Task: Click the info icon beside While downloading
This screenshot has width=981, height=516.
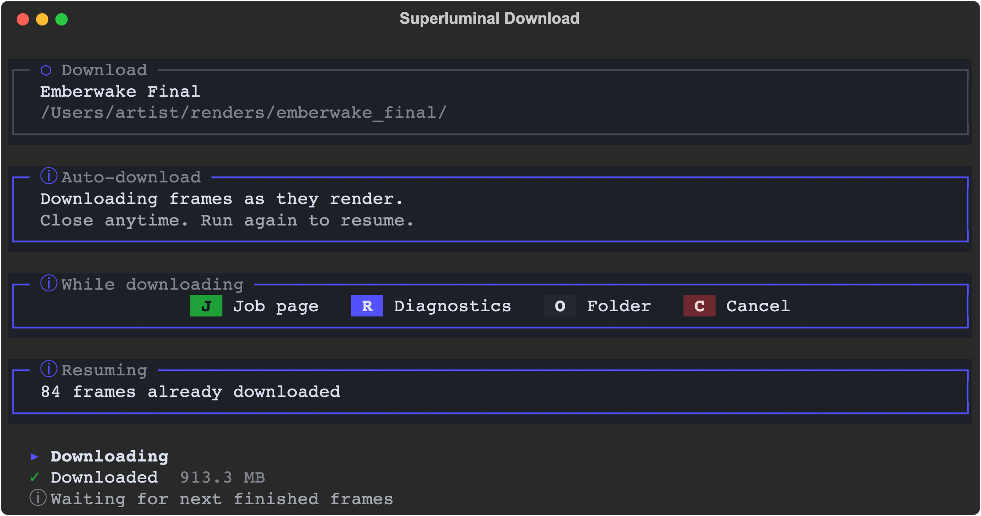Action: point(49,283)
